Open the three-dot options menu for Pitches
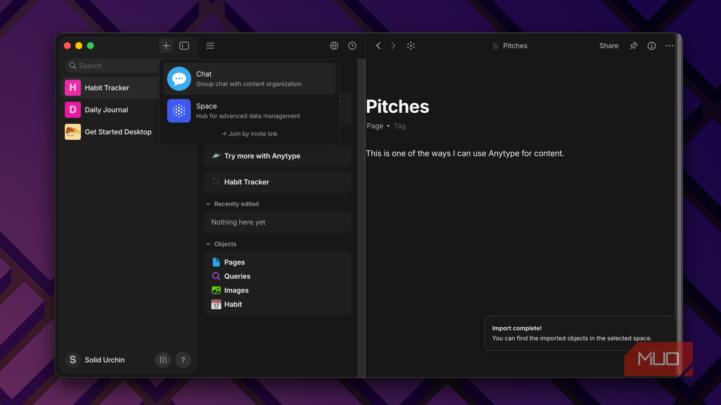The image size is (721, 405). [670, 45]
